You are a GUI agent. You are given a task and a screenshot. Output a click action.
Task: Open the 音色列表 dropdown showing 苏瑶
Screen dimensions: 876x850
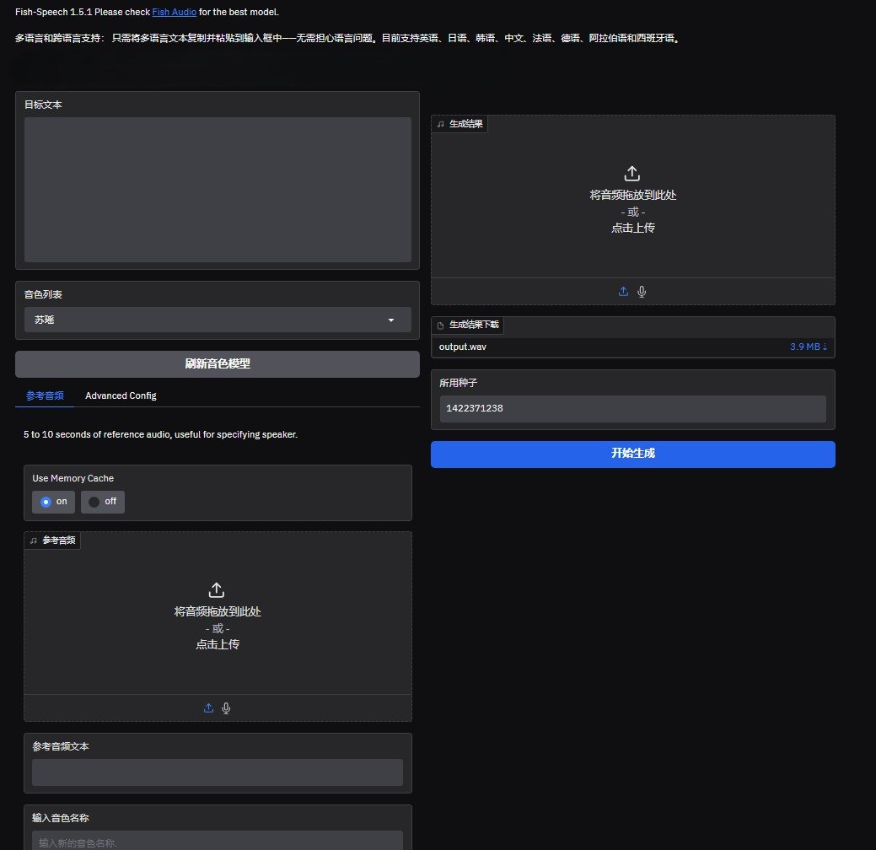[202, 320]
